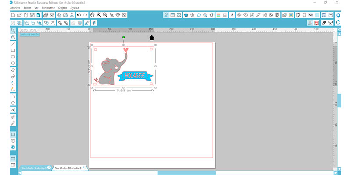
Task: Open the Library book icon in left bar
Action: [13, 140]
